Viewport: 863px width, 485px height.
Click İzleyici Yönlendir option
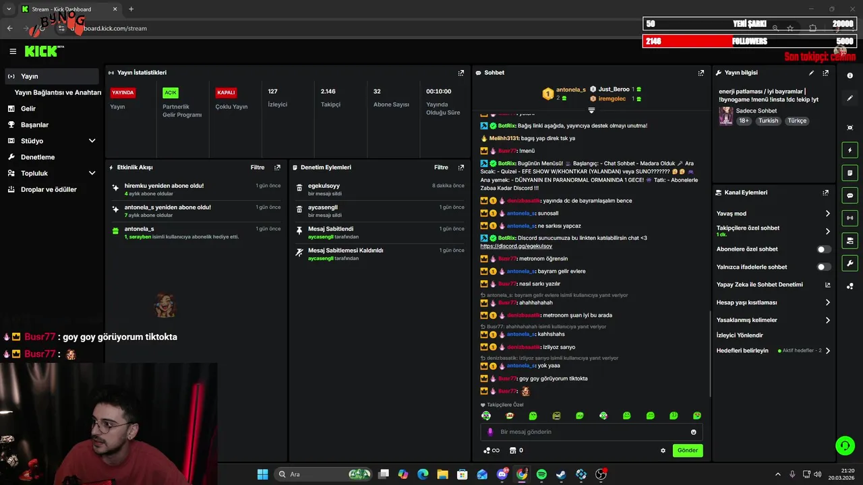pos(740,335)
